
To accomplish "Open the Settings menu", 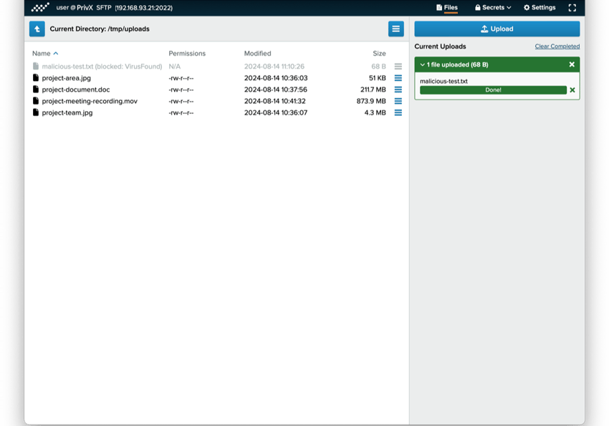I will [x=539, y=8].
